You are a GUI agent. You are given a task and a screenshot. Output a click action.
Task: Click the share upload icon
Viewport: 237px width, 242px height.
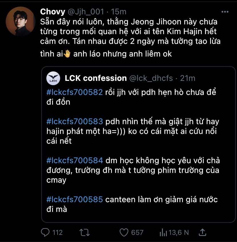pos(202,232)
